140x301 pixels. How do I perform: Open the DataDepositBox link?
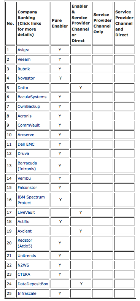(33, 284)
